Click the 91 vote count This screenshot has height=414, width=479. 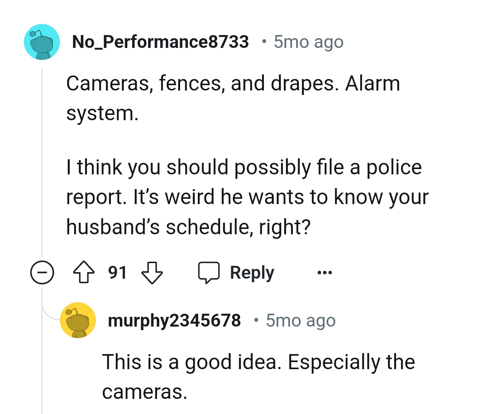point(117,272)
